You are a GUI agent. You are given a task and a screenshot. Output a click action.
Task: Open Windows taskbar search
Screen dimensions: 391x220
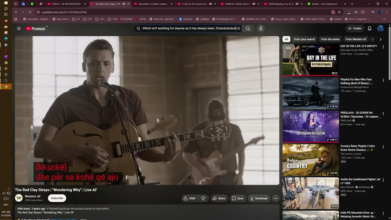click(6, 9)
